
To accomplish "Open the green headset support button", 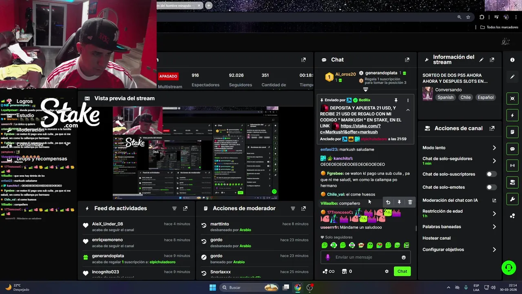I will click(509, 268).
